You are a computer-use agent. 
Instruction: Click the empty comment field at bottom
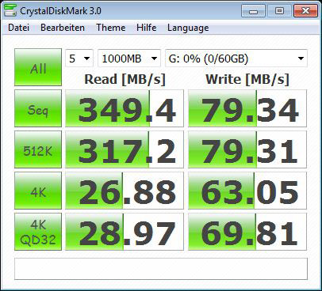point(161,269)
